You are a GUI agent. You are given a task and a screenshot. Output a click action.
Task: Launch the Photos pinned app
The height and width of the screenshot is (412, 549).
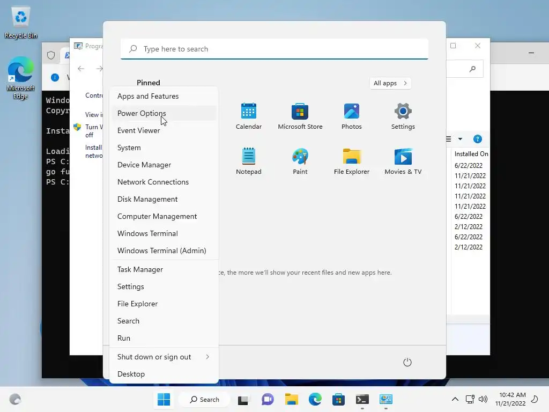pyautogui.click(x=352, y=116)
